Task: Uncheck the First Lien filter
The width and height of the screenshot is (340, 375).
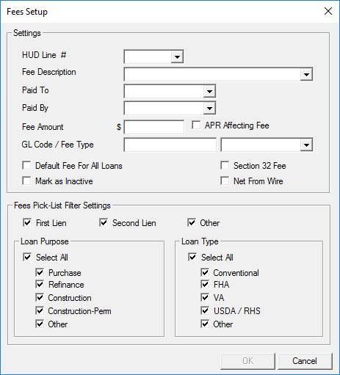Action: 27,222
